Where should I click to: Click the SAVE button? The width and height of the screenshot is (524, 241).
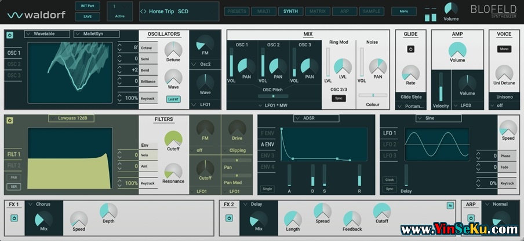(x=88, y=17)
